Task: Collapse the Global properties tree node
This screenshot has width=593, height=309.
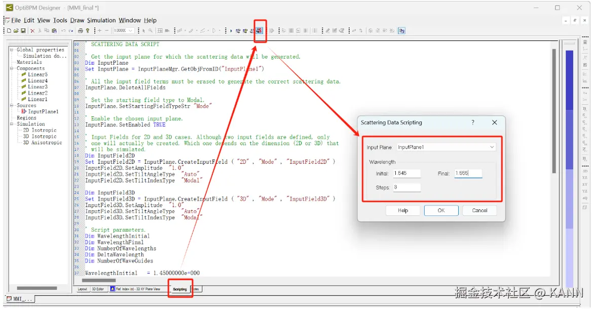Action: (12, 50)
